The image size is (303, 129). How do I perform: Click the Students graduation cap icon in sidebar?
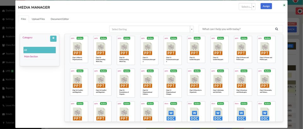tap(3, 62)
